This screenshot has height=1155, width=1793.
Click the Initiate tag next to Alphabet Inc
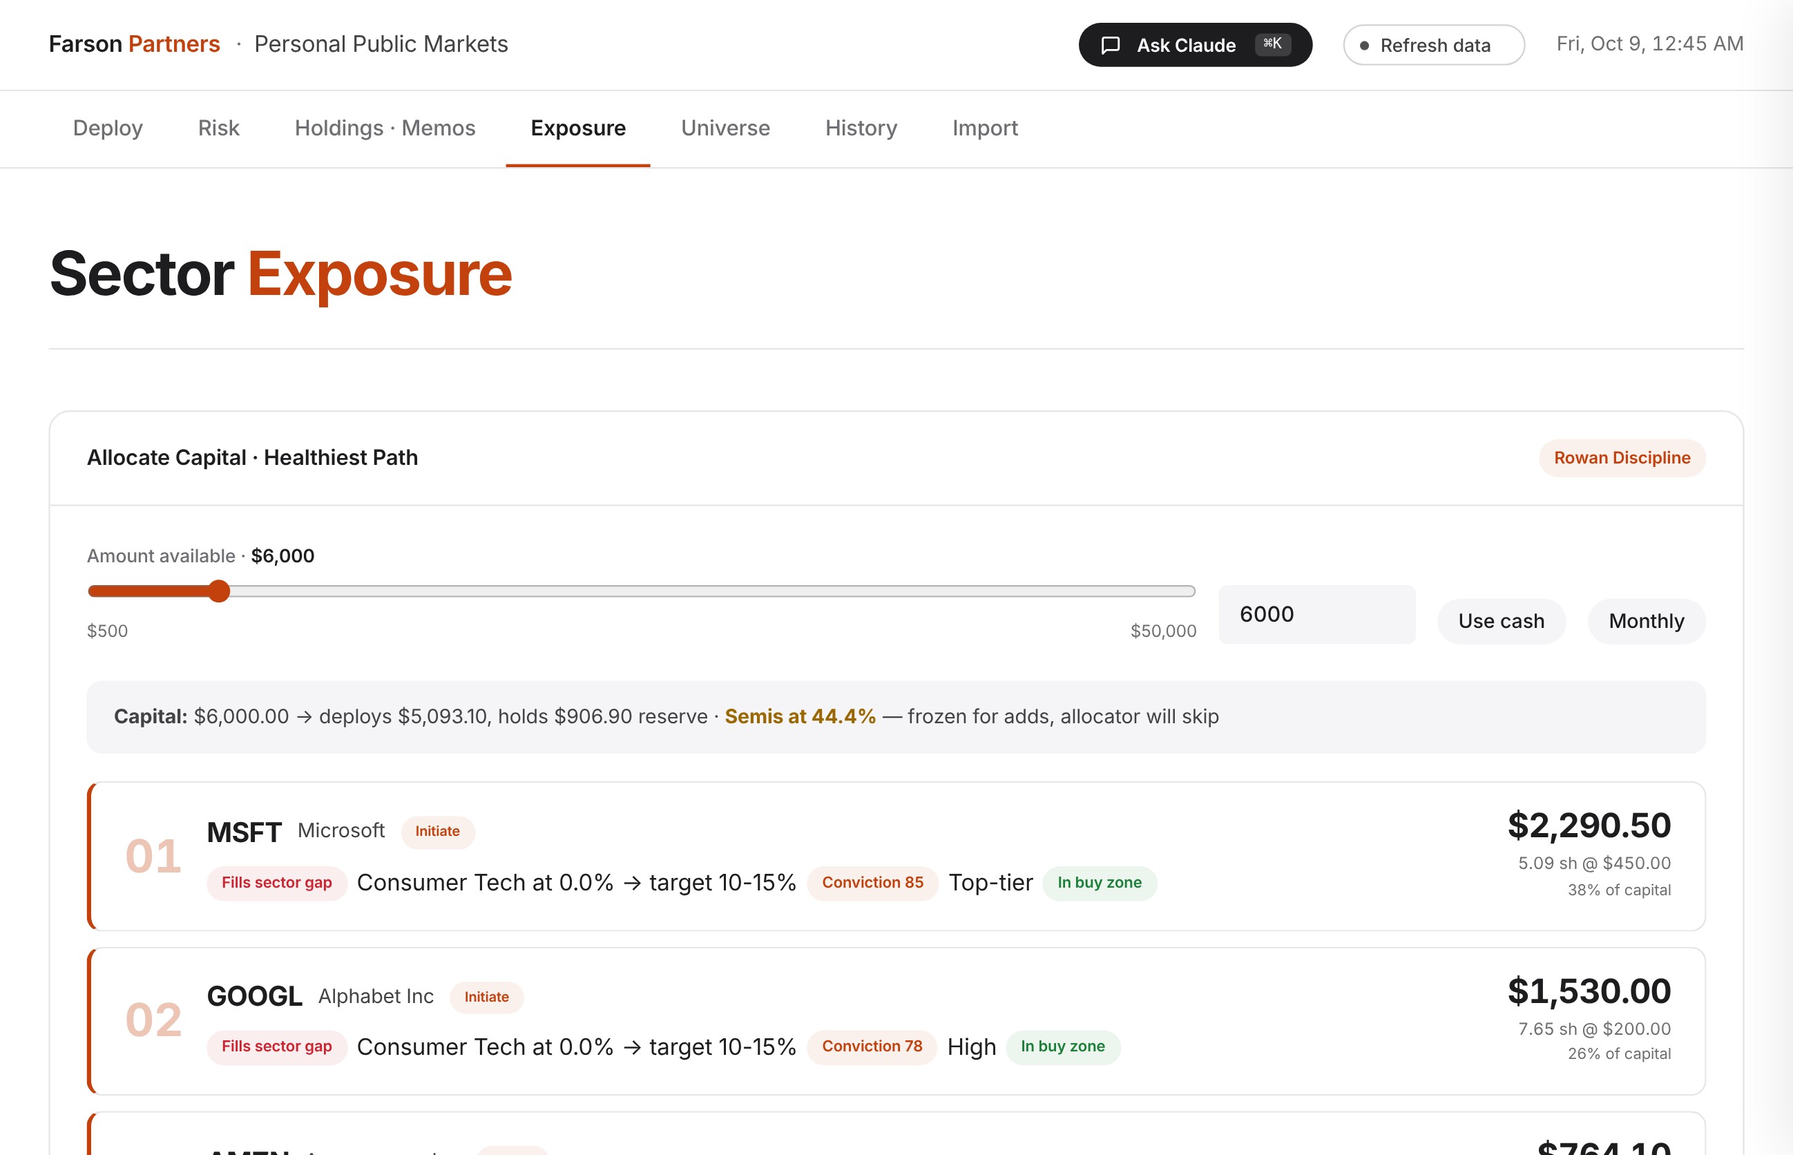point(487,997)
